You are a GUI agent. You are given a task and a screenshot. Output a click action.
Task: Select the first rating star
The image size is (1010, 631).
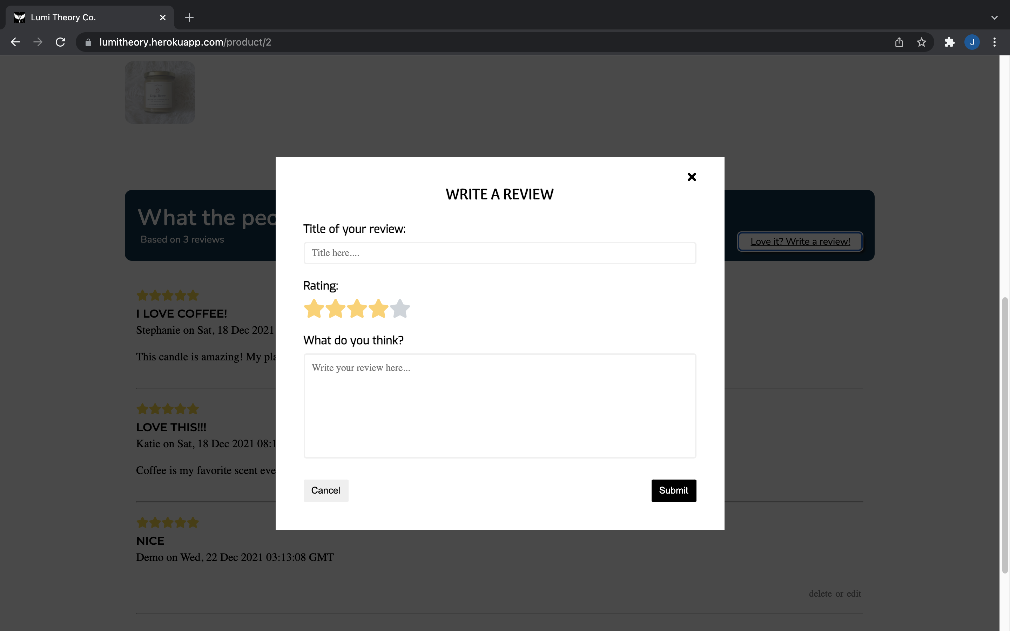pos(314,309)
